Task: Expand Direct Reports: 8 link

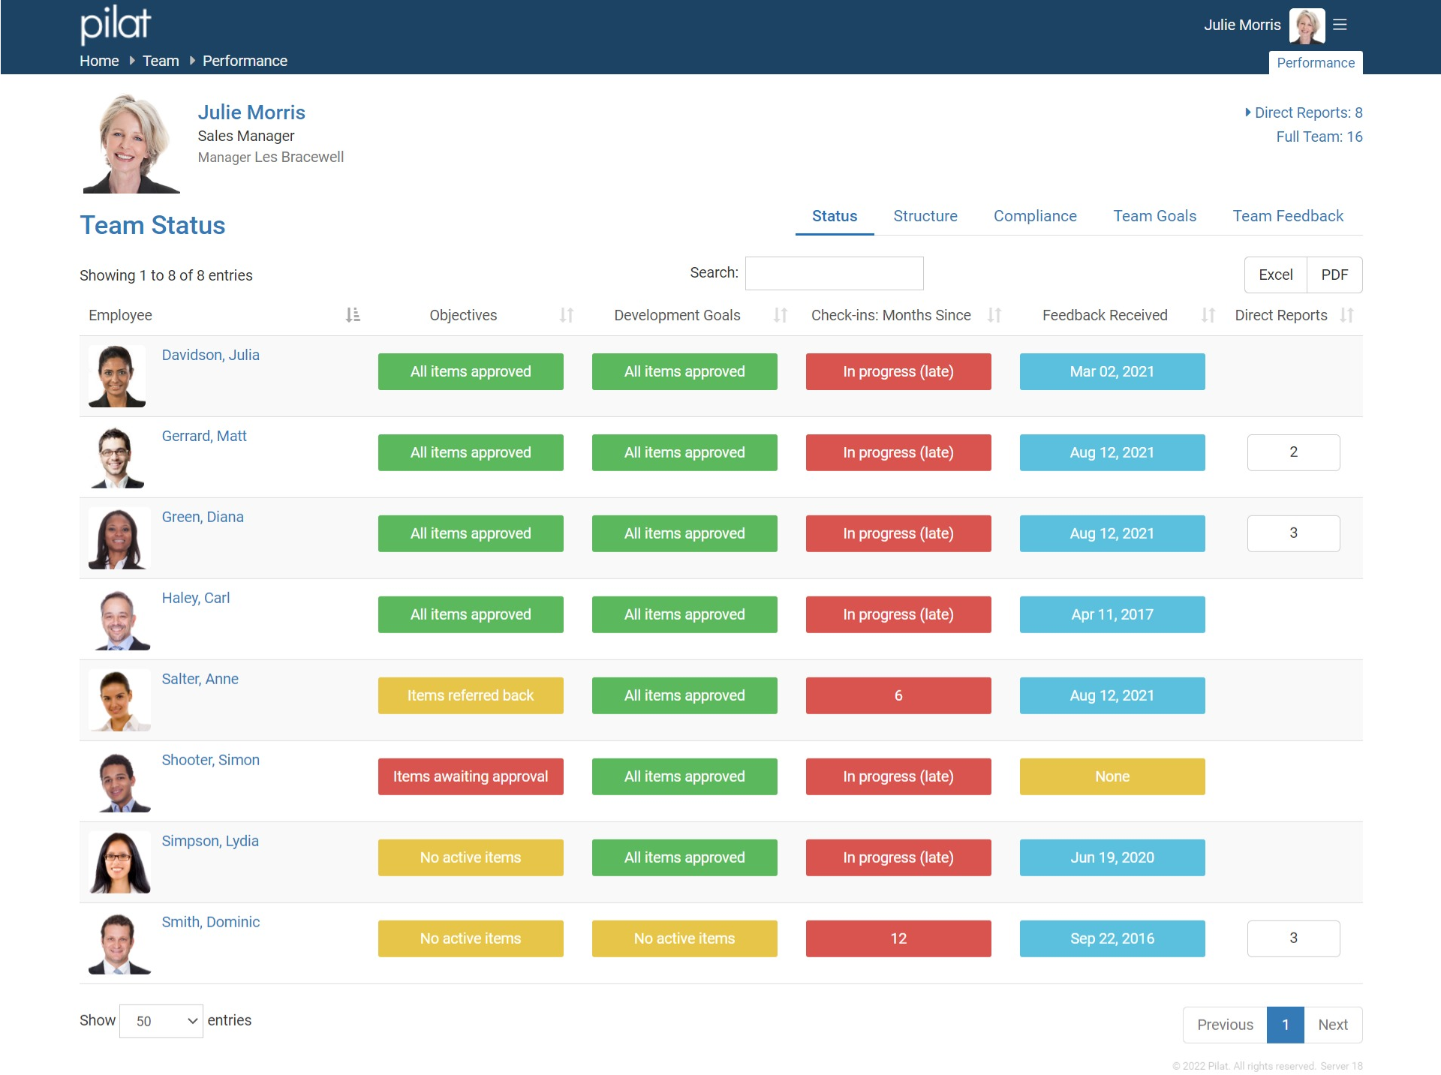Action: pos(1304,113)
